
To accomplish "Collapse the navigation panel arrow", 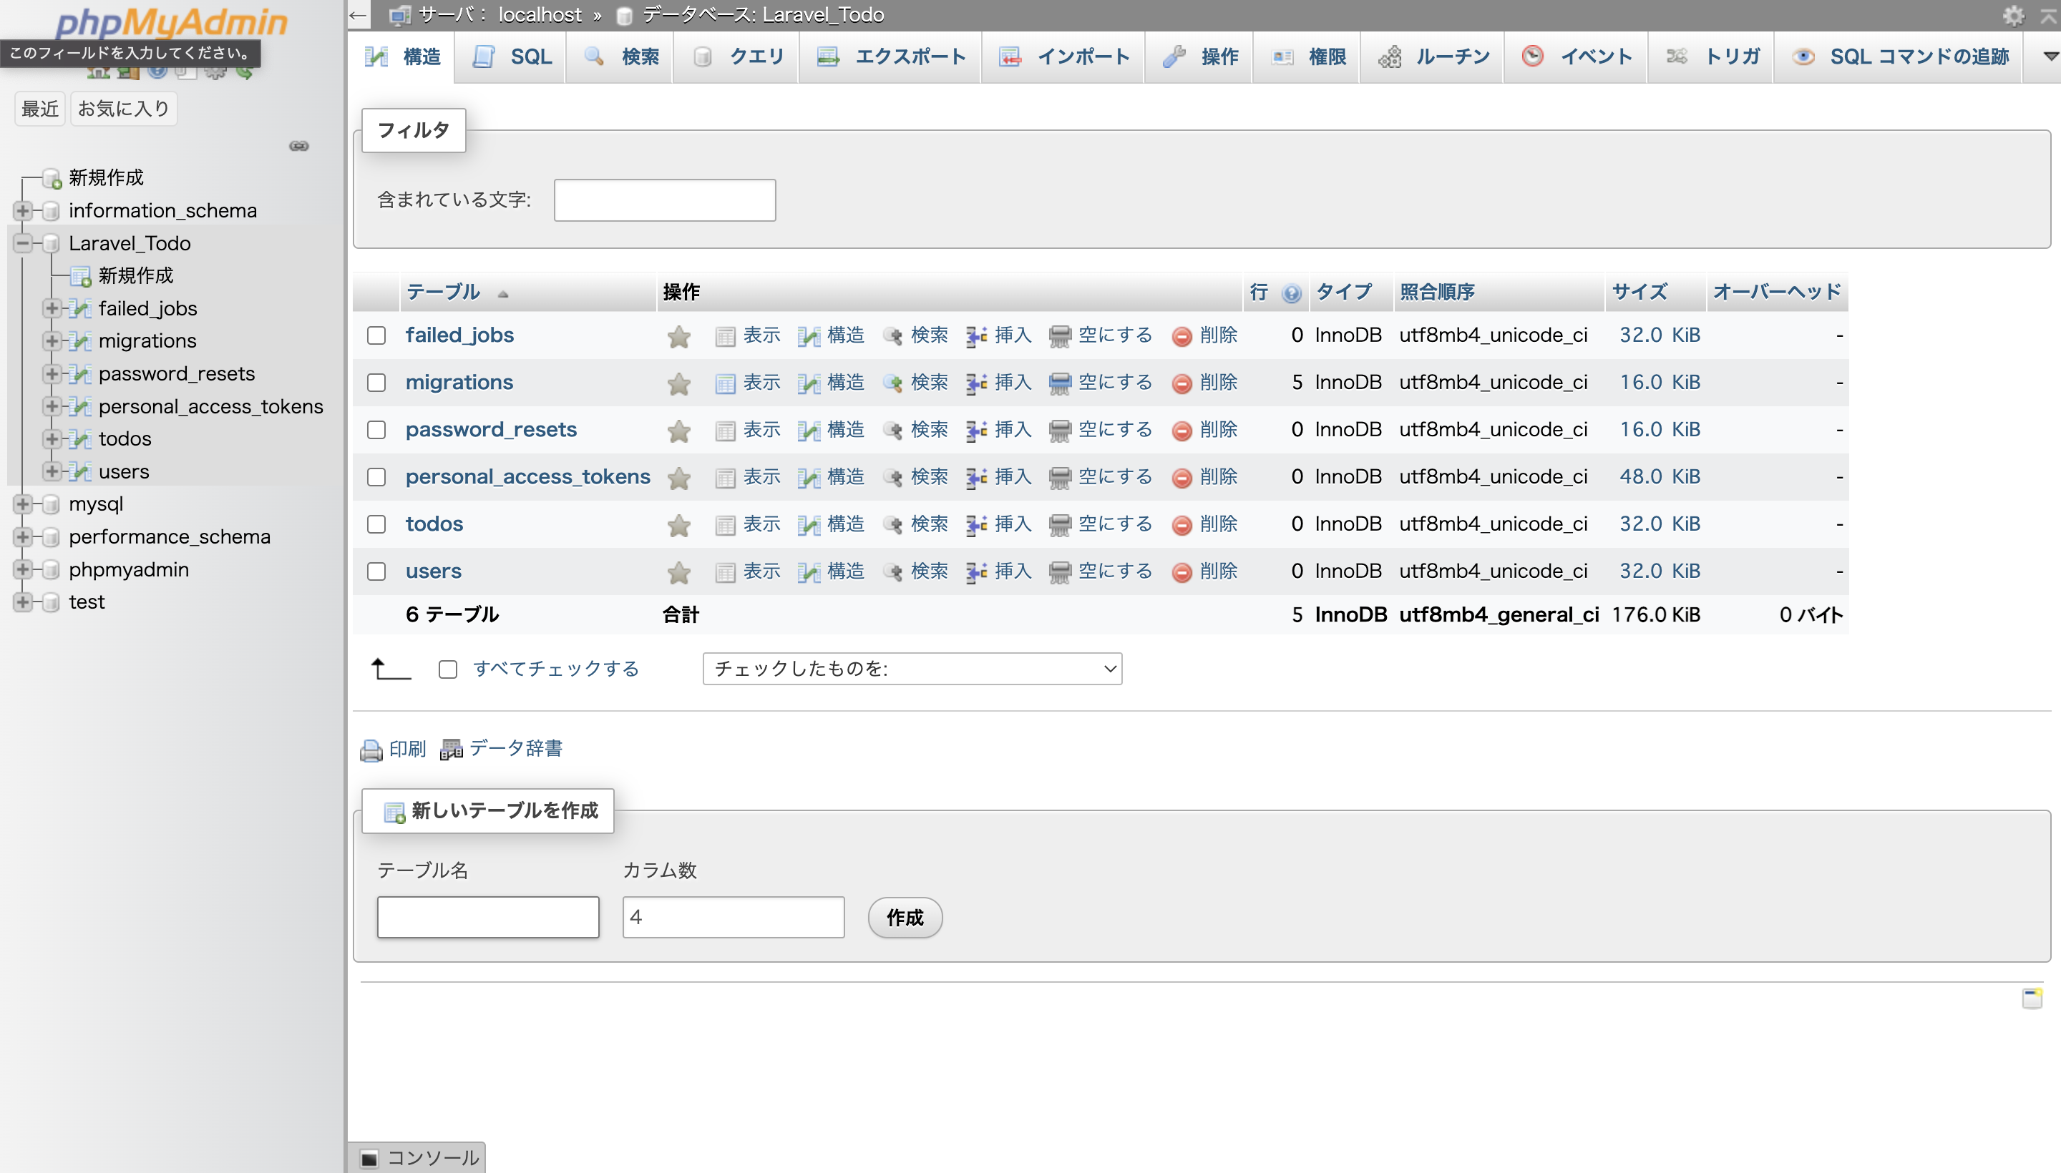I will [358, 15].
